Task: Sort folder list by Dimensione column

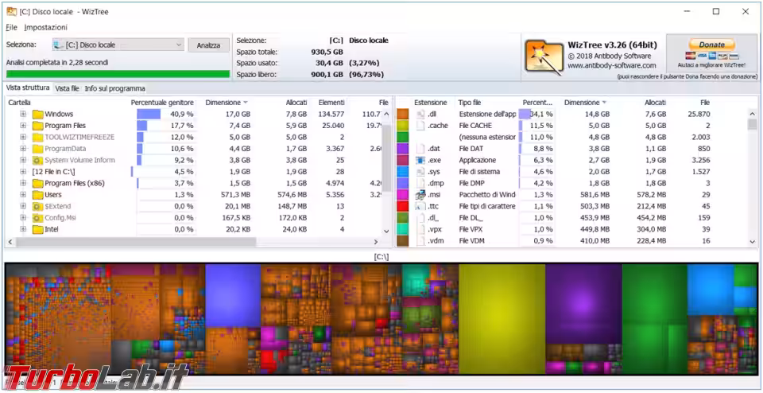Action: tap(227, 103)
